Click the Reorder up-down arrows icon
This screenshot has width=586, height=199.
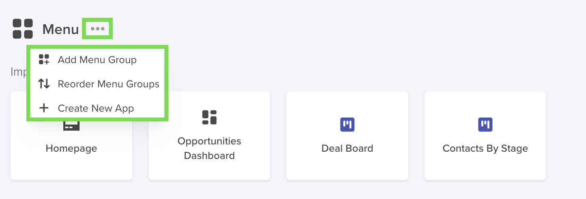point(44,84)
